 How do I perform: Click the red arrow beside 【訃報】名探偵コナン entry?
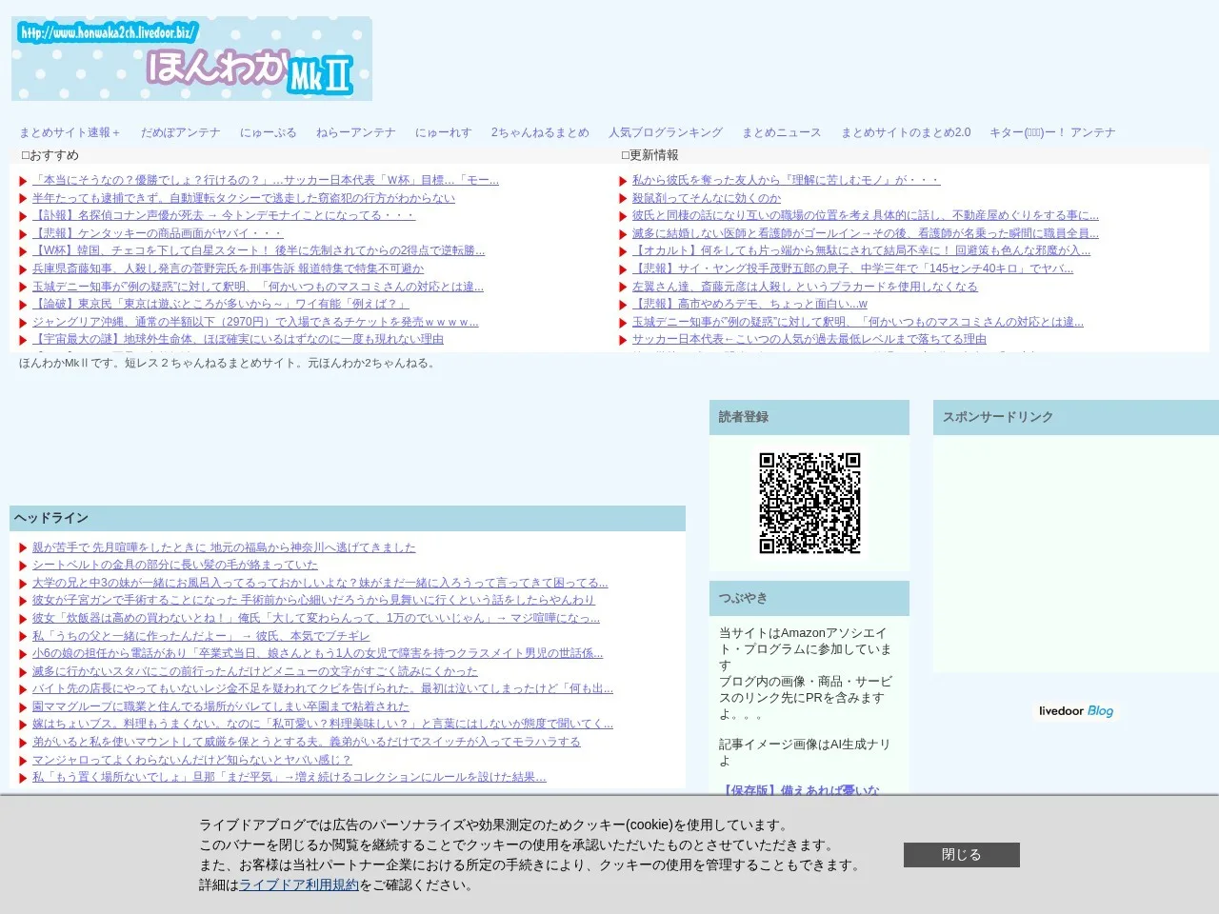(x=23, y=216)
